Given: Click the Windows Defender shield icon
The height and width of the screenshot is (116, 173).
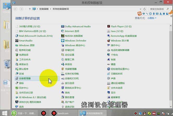Looking at the screenshot, I should [63, 40].
